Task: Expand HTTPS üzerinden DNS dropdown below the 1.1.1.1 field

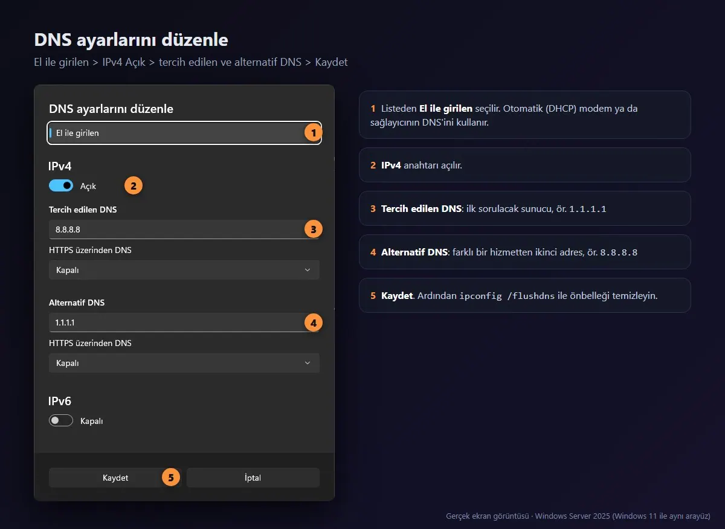Action: point(184,363)
